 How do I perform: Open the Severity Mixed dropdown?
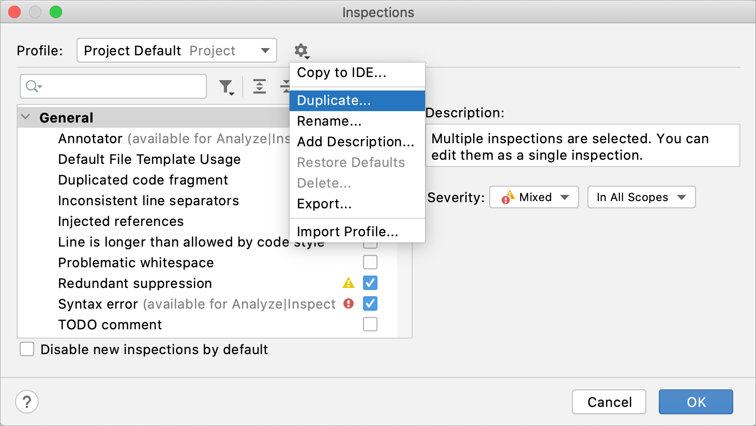coord(534,197)
